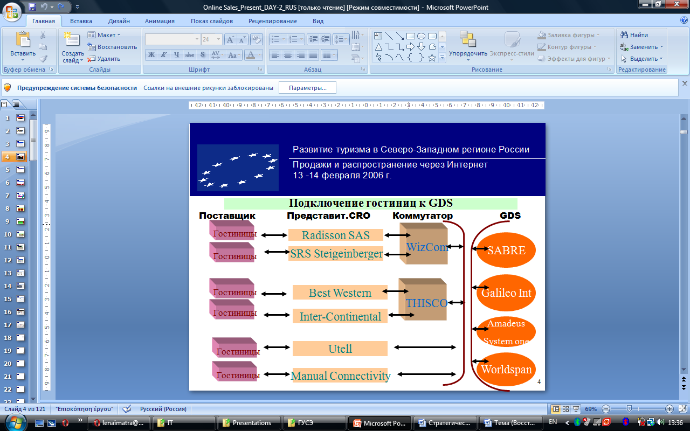Cut selection with the scissors icon

click(43, 35)
